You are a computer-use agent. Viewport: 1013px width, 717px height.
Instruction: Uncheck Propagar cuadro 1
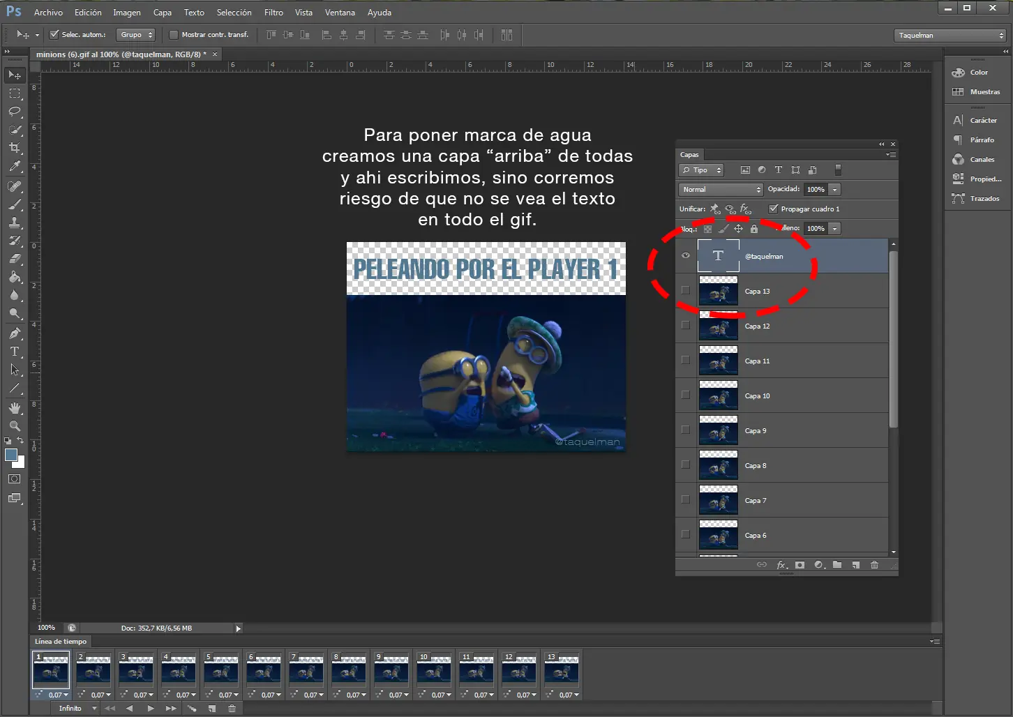point(774,209)
